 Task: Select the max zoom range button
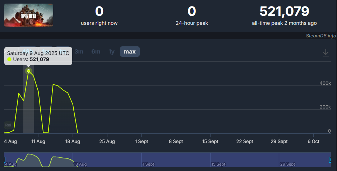point(130,52)
